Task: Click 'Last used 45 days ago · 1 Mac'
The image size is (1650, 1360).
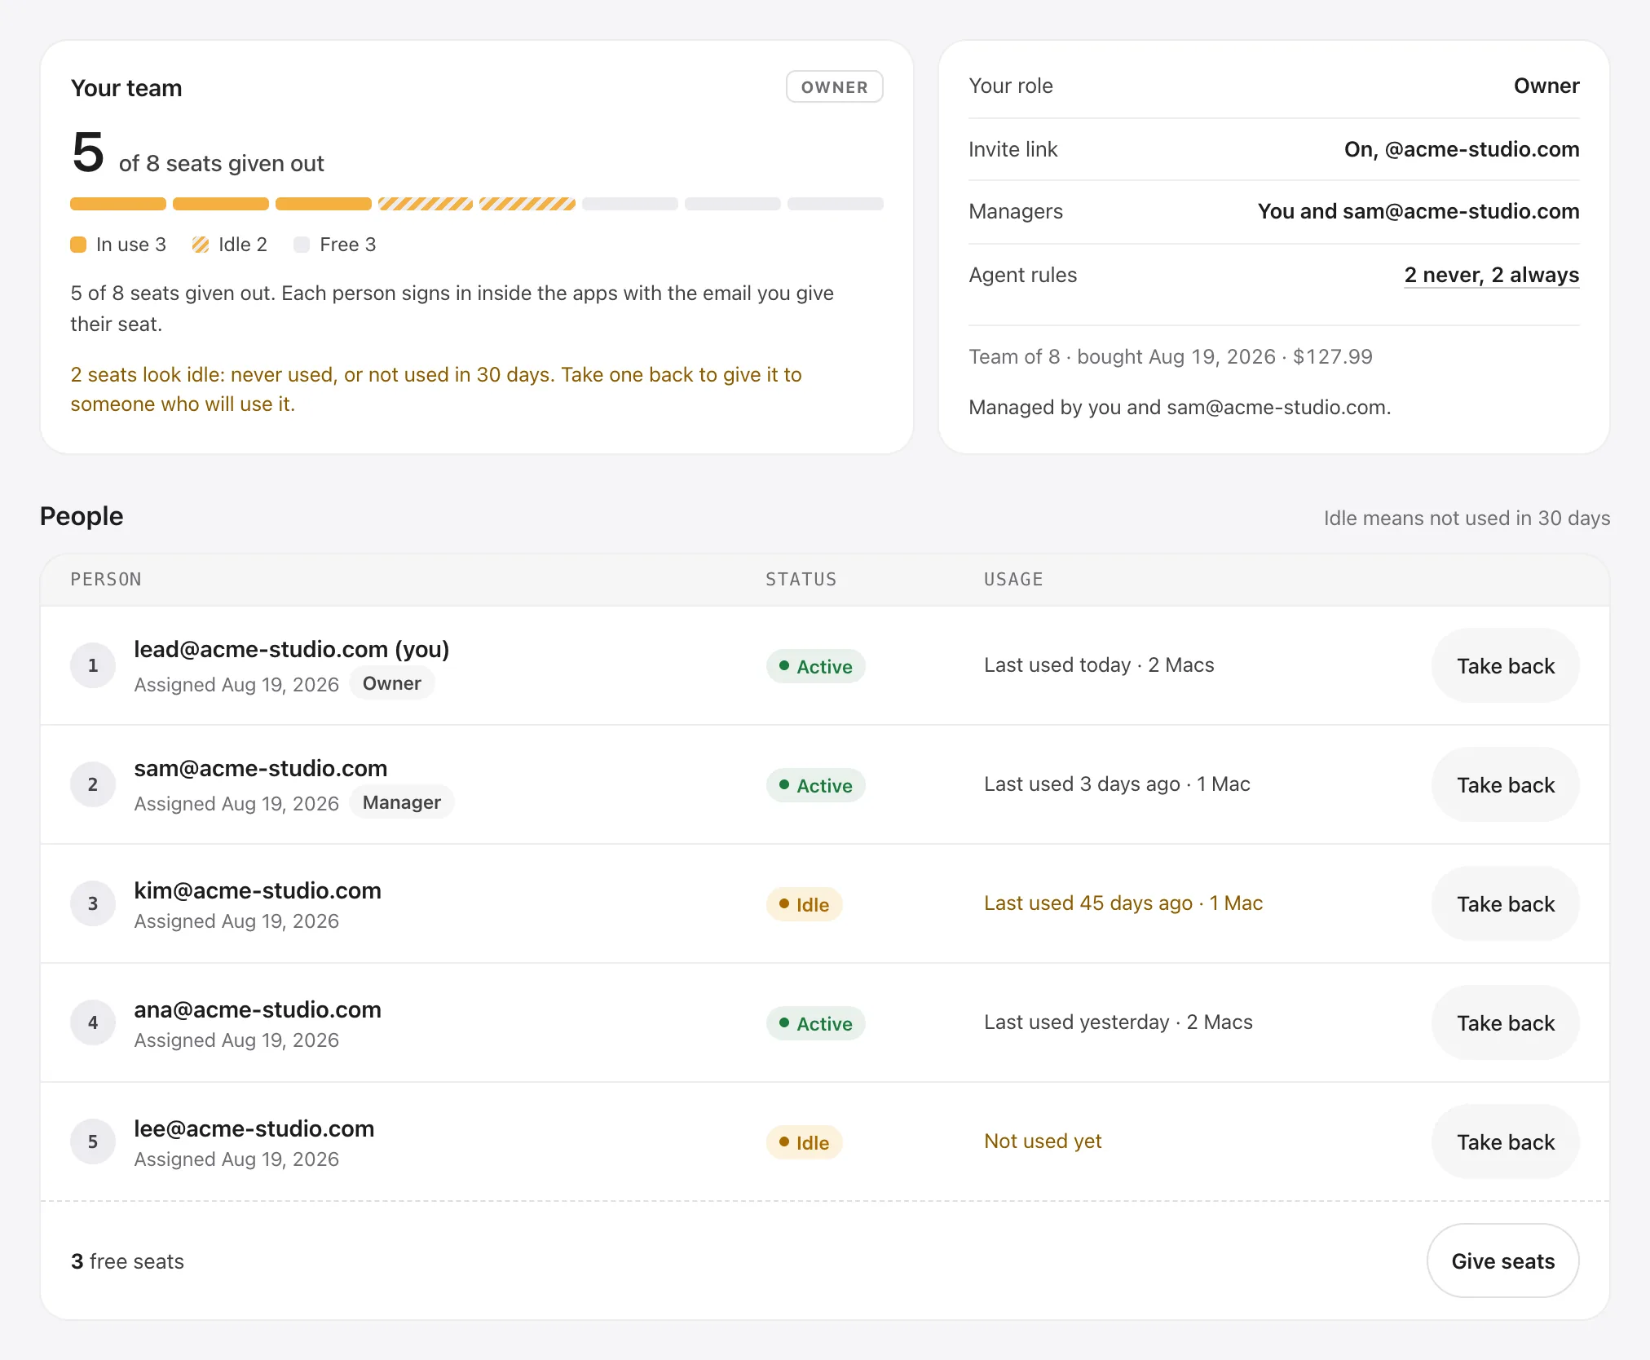Action: tap(1123, 903)
